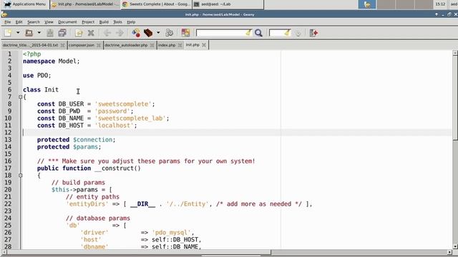
Task: Click the New file toolbar icon
Action: pos(8,33)
